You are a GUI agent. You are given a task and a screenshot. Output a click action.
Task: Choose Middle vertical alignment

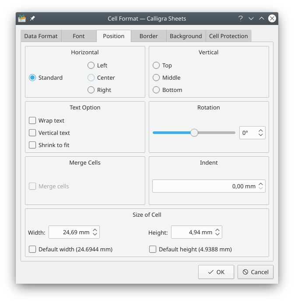point(156,78)
